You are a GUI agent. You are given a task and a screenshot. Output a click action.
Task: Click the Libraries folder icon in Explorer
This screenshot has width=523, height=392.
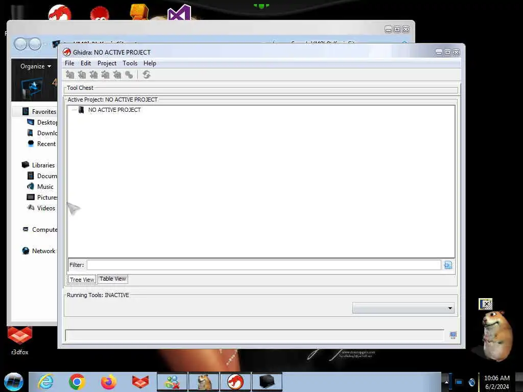pyautogui.click(x=26, y=165)
